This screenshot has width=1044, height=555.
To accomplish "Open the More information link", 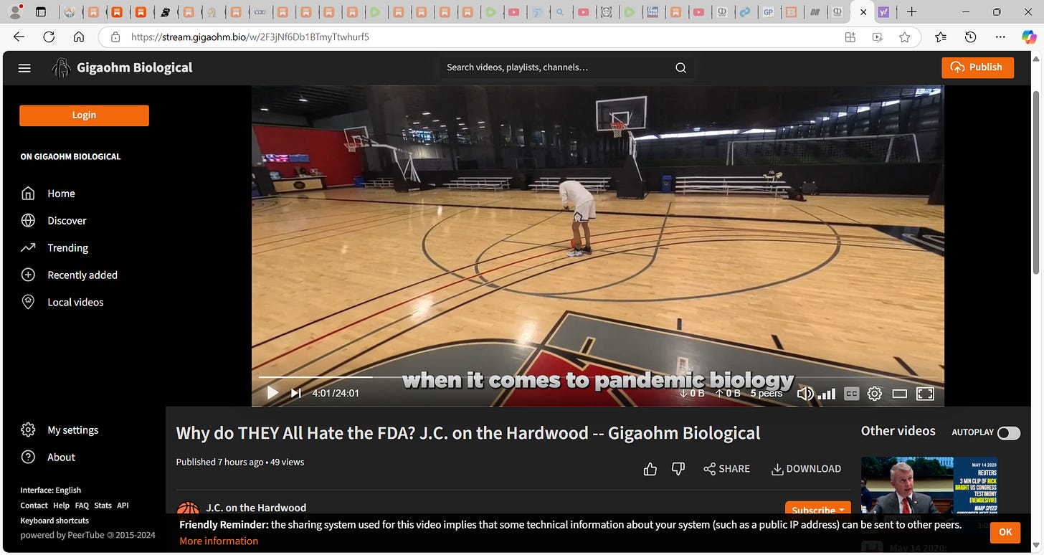I will pyautogui.click(x=219, y=541).
